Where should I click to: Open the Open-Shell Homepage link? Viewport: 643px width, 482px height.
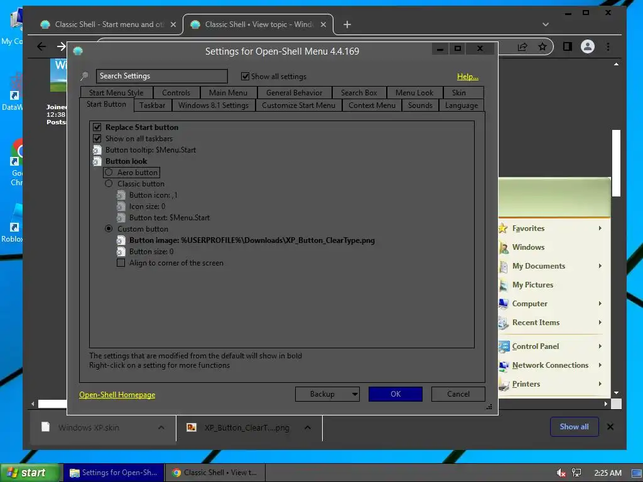[117, 395]
